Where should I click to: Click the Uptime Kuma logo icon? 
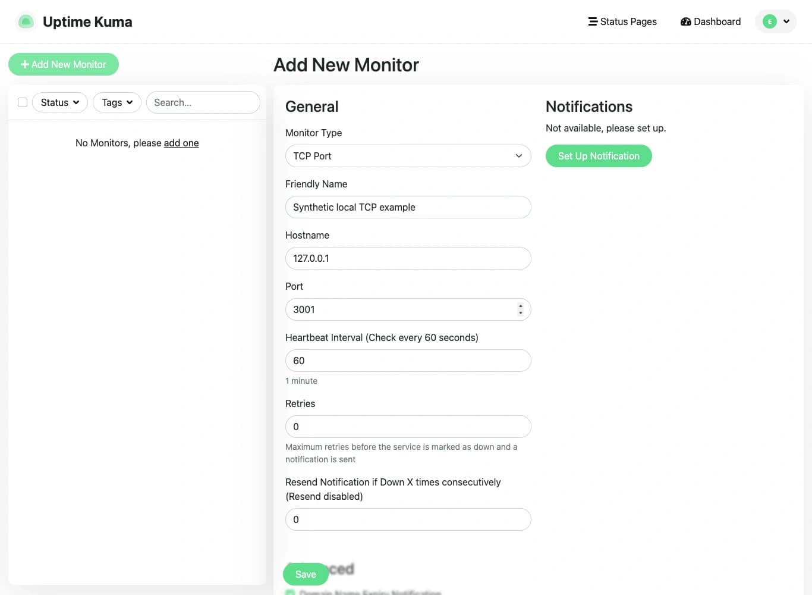[26, 22]
